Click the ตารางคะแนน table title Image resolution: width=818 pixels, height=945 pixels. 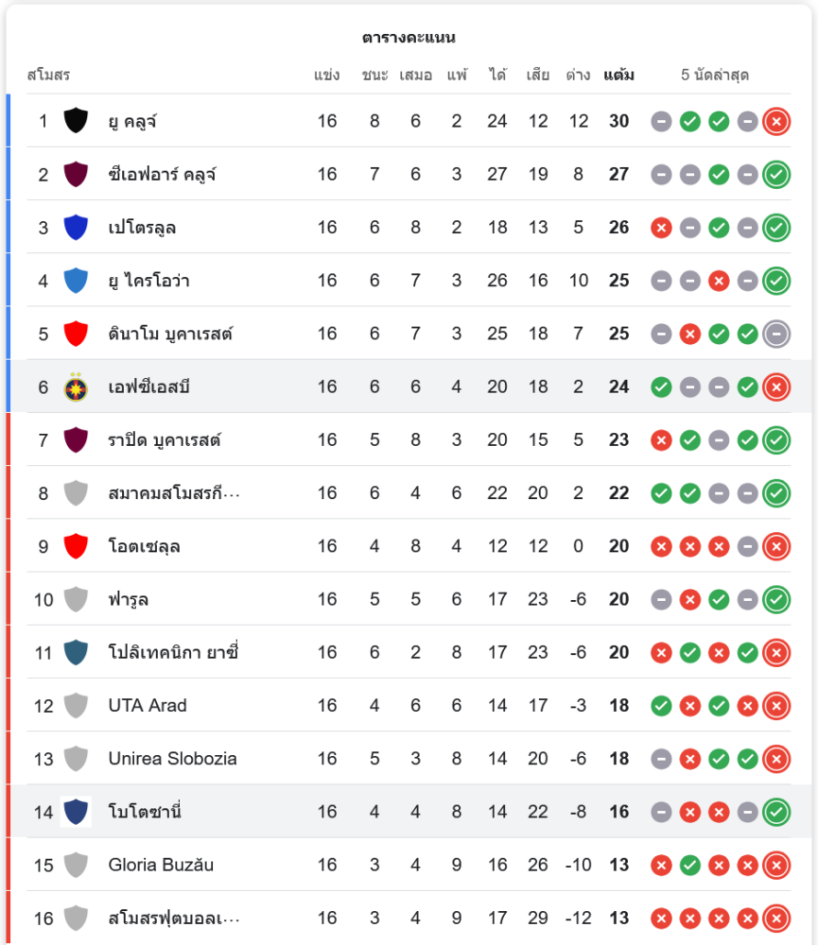coord(409,38)
